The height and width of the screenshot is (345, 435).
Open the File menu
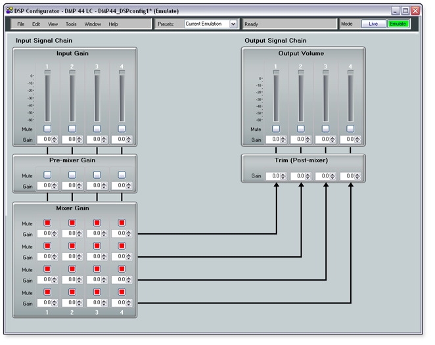point(21,24)
